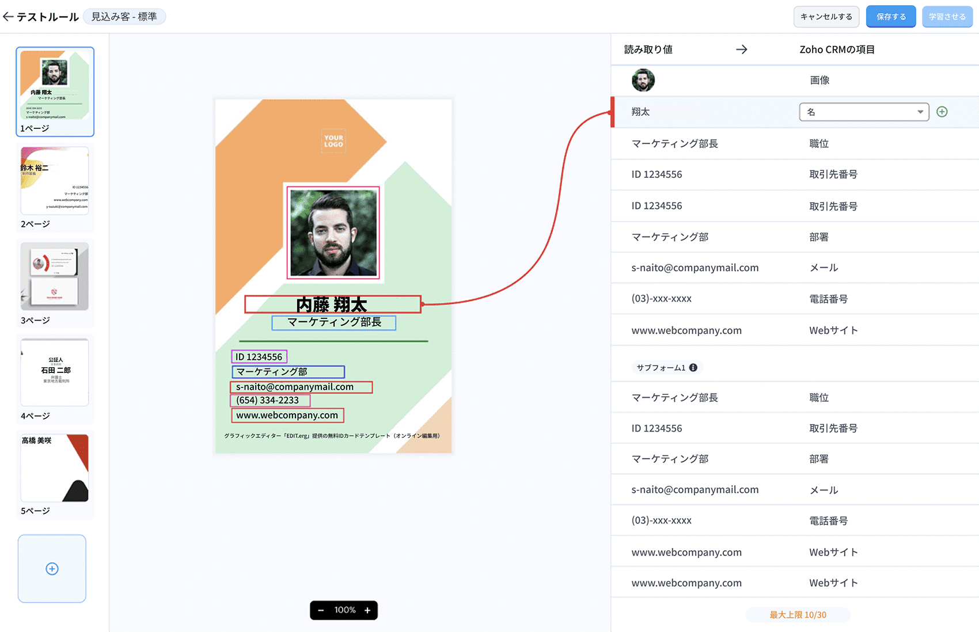Go back using the arrow beside テストルール
This screenshot has width=979, height=632.
pyautogui.click(x=8, y=17)
